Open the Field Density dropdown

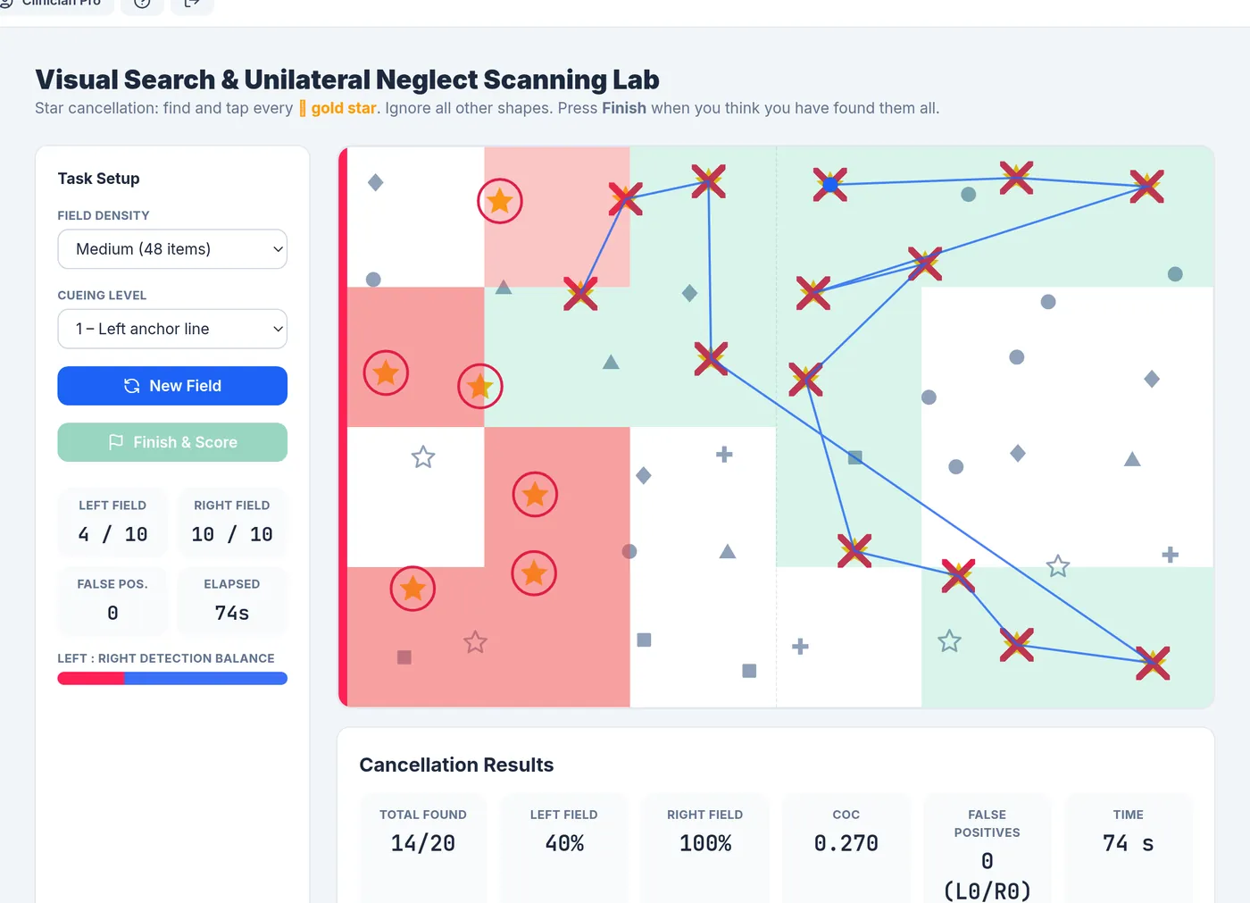(172, 249)
